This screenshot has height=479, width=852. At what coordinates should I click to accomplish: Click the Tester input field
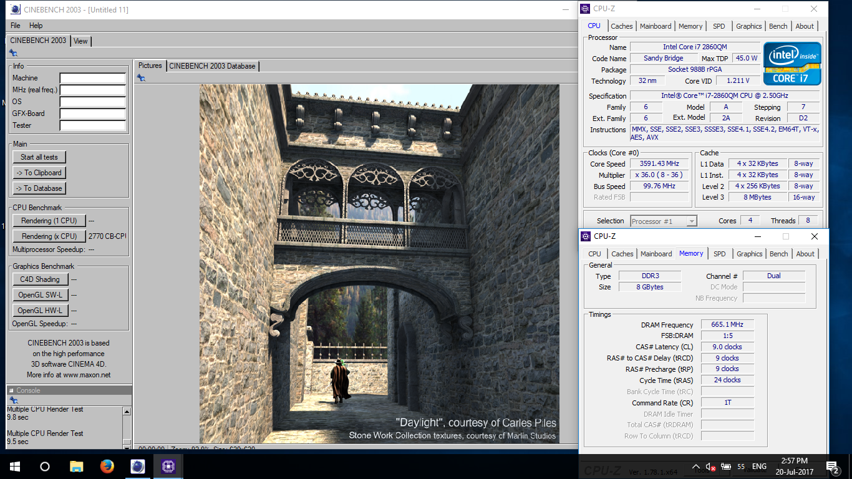click(x=93, y=125)
